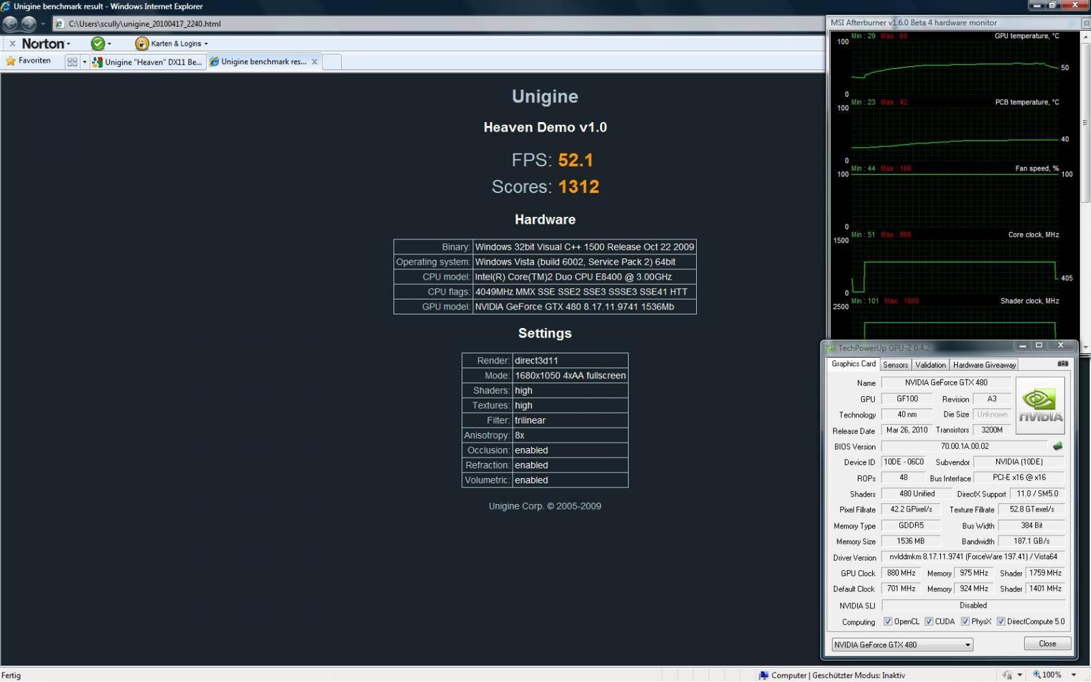Toggle the OpenCL checkbox in GPU-Z
Viewport: 1091px width, 682px height.
tap(888, 621)
